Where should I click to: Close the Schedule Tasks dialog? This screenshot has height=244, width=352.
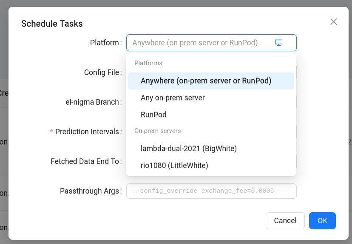pos(333,22)
